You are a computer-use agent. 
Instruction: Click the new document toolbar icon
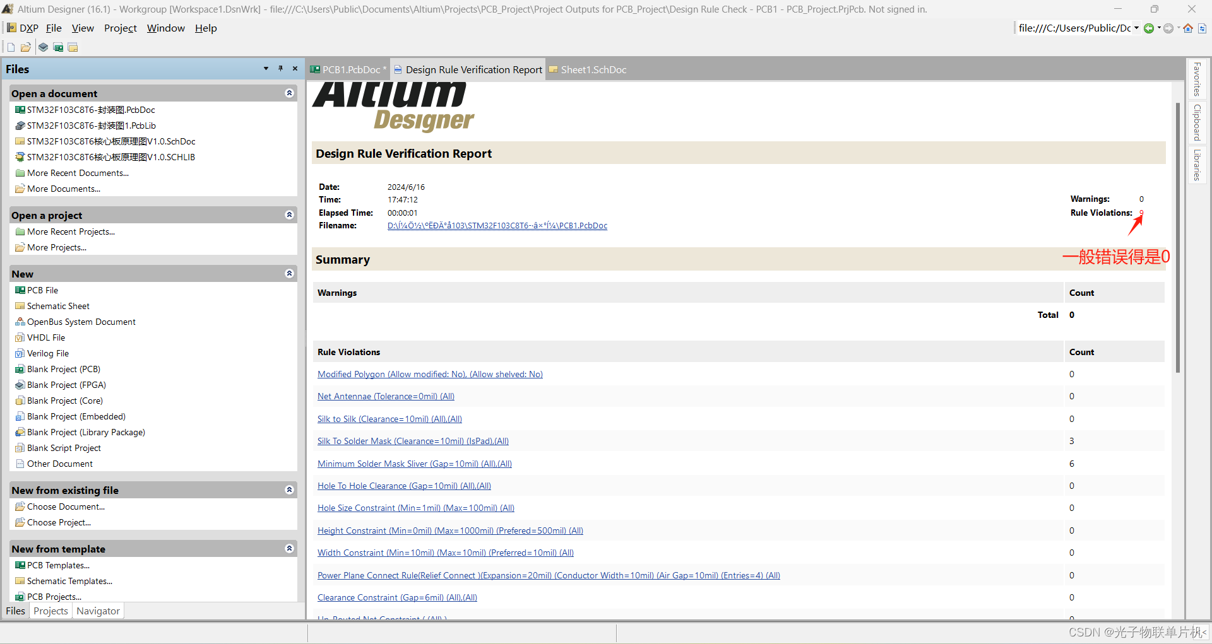11,47
